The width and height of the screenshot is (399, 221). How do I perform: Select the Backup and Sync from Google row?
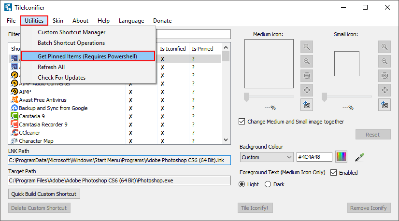(x=116, y=108)
